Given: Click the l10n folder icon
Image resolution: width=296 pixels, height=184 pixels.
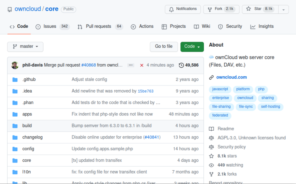Looking at the screenshot, I should click(x=15, y=172).
